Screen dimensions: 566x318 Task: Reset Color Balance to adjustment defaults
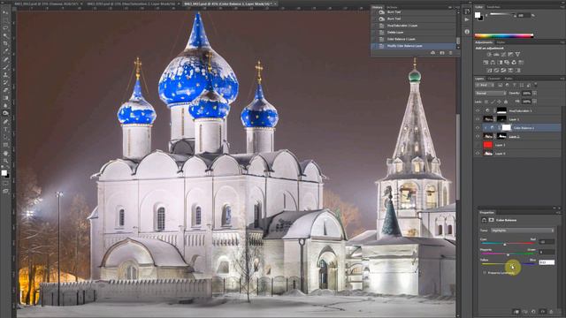point(533,312)
